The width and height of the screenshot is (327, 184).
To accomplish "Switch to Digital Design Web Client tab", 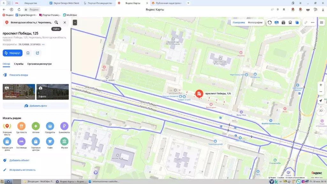I will tap(65, 3).
